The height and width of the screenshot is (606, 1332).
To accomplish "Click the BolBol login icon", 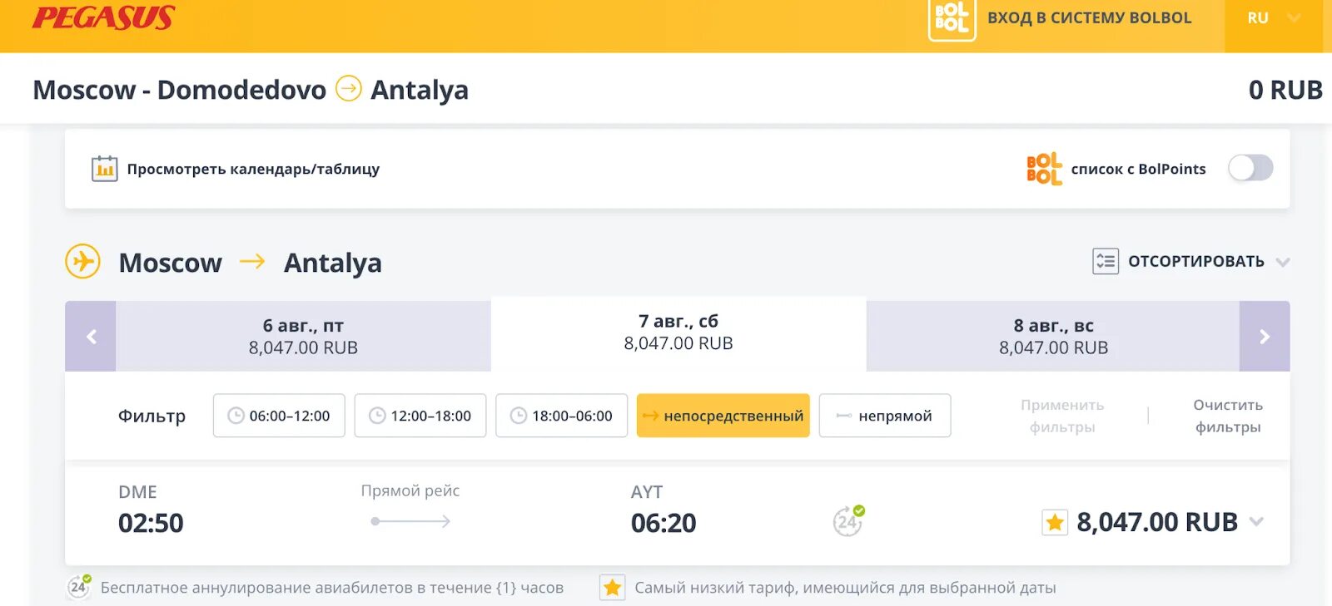I will coord(952,18).
